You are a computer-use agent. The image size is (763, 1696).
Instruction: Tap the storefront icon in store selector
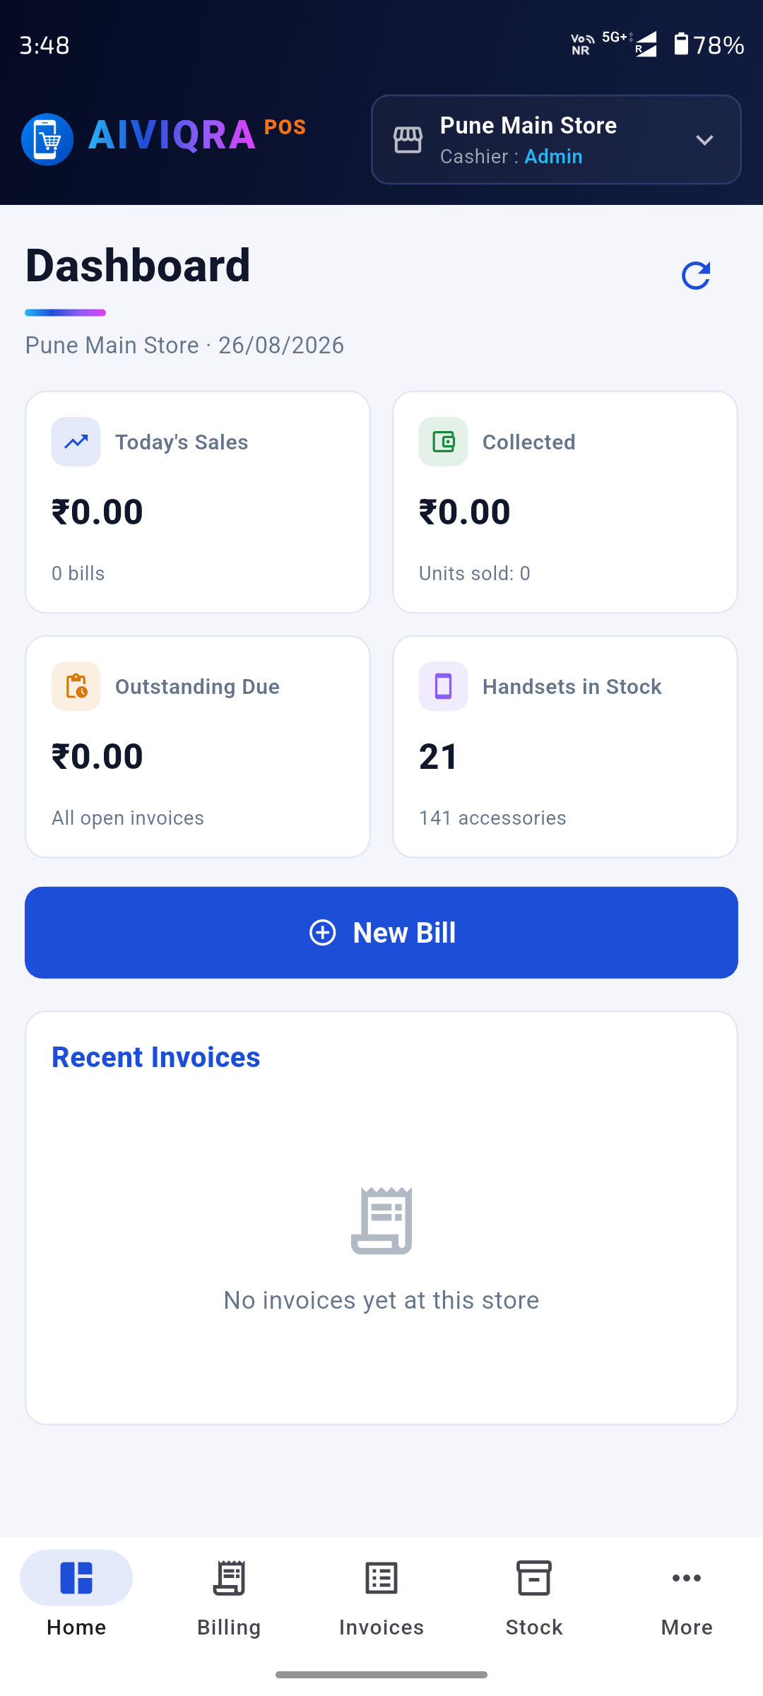tap(408, 140)
